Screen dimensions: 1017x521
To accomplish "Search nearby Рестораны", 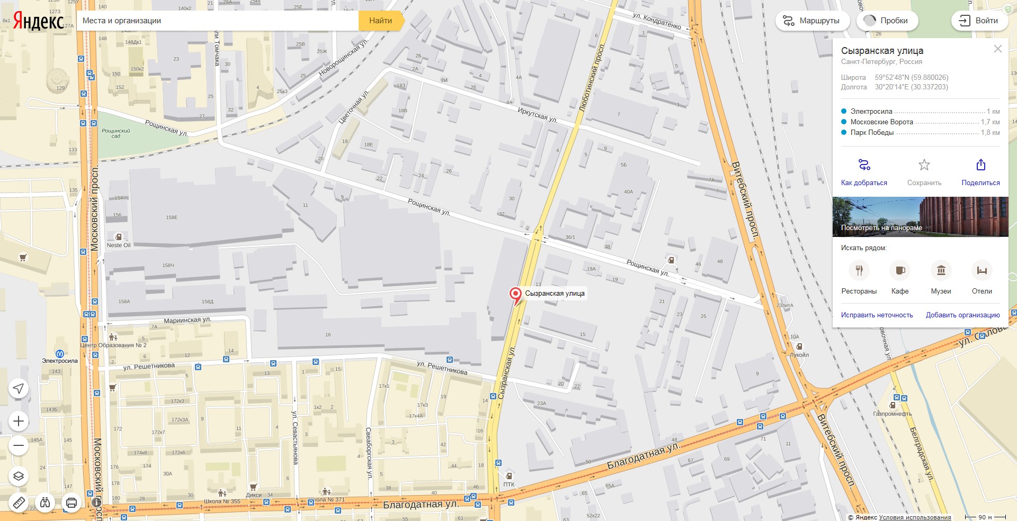I will (x=859, y=271).
